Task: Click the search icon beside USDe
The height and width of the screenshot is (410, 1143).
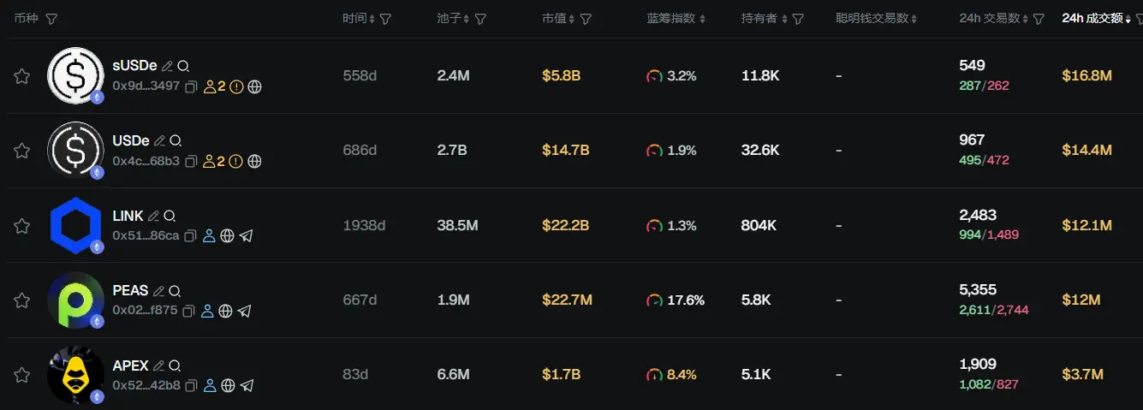Action: coord(176,140)
